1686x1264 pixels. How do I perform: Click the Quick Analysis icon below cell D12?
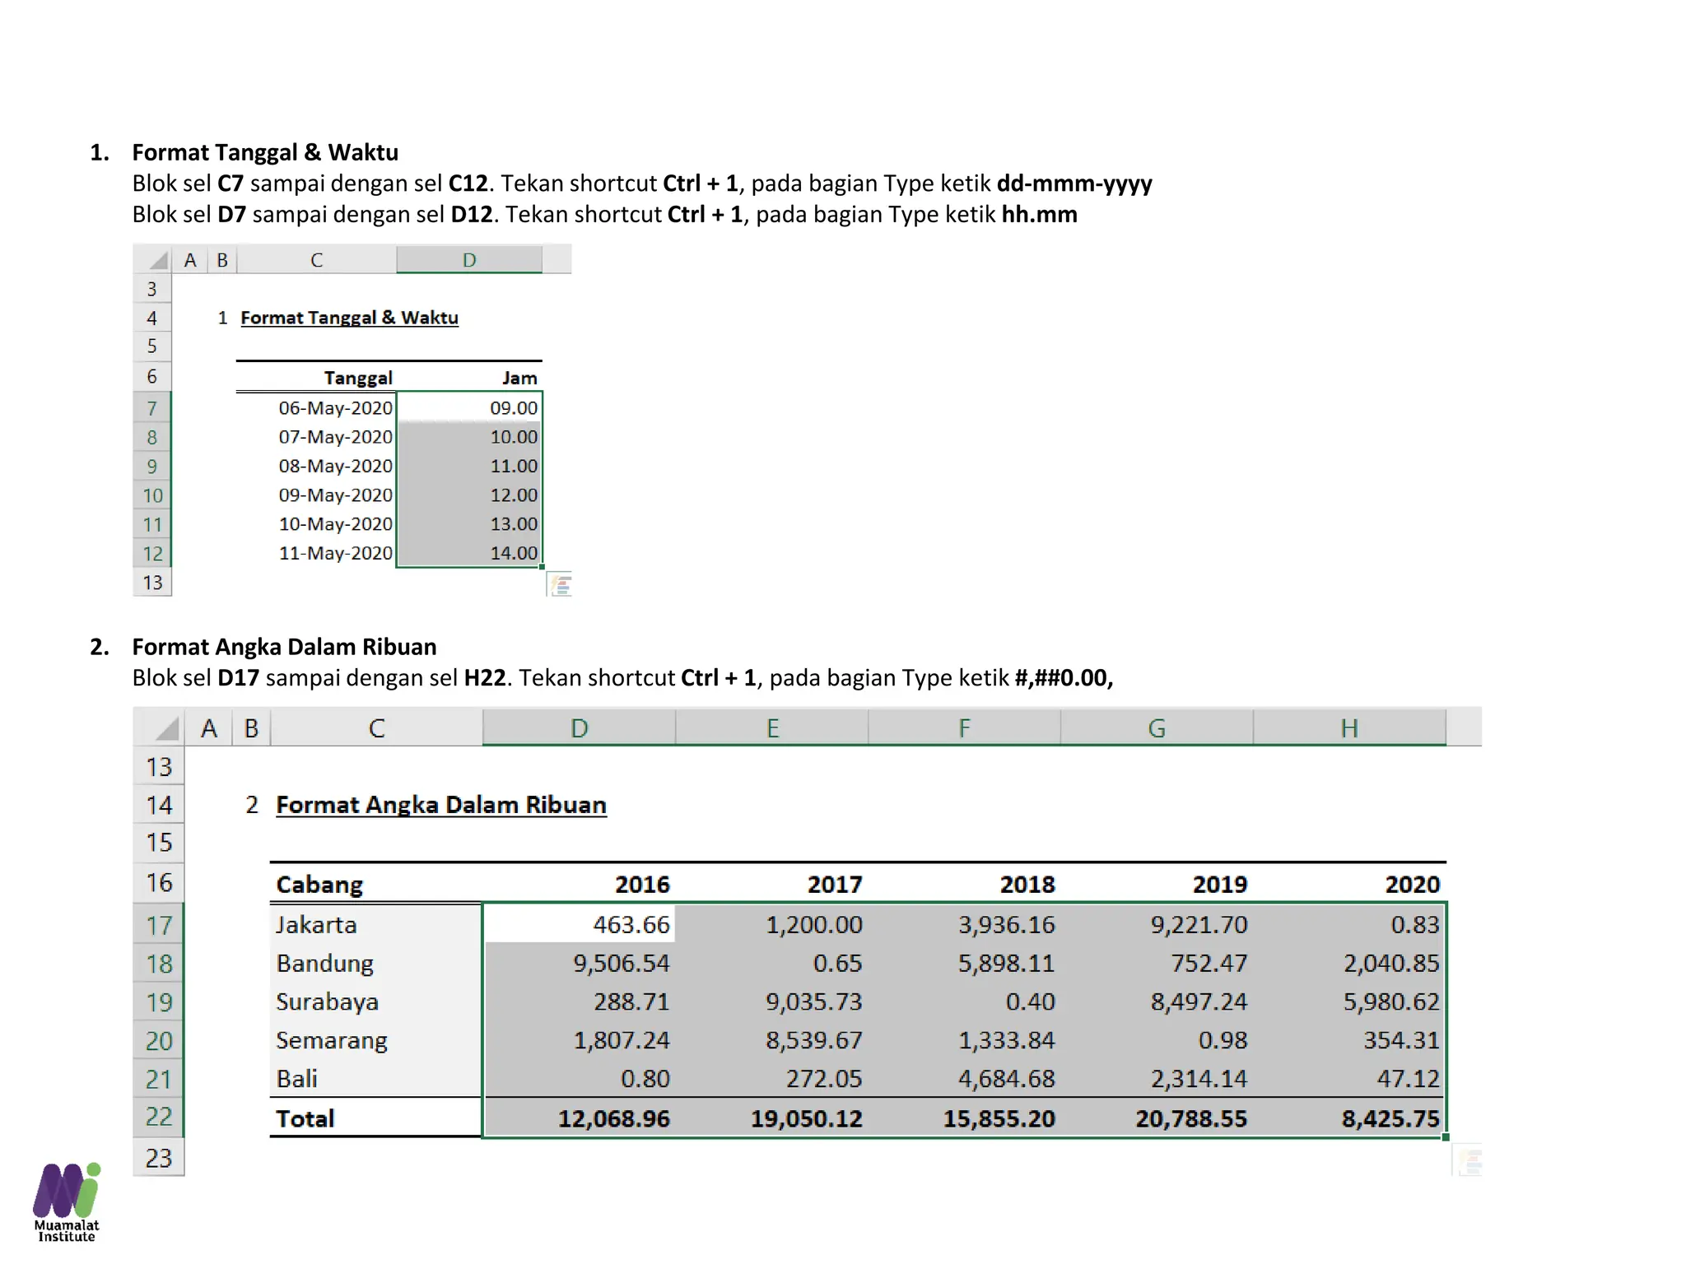click(561, 585)
